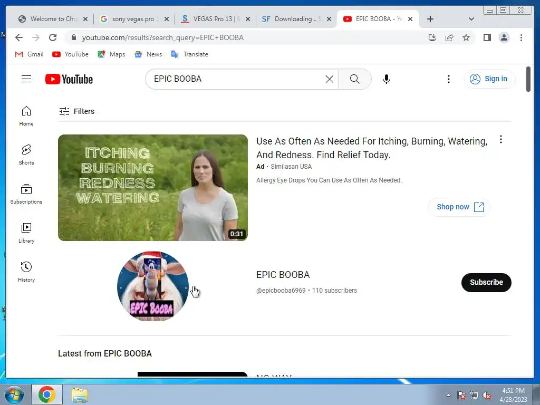Open the ad's three-dot options menu
540x405 pixels.
(501, 139)
